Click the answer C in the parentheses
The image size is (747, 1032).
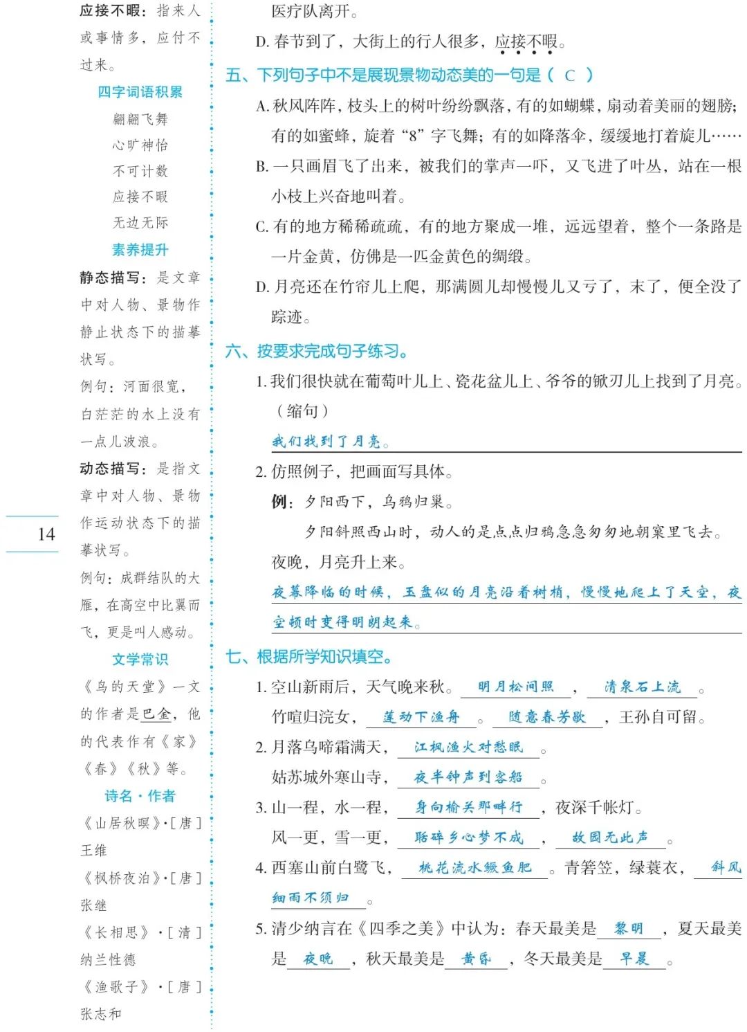tap(570, 75)
